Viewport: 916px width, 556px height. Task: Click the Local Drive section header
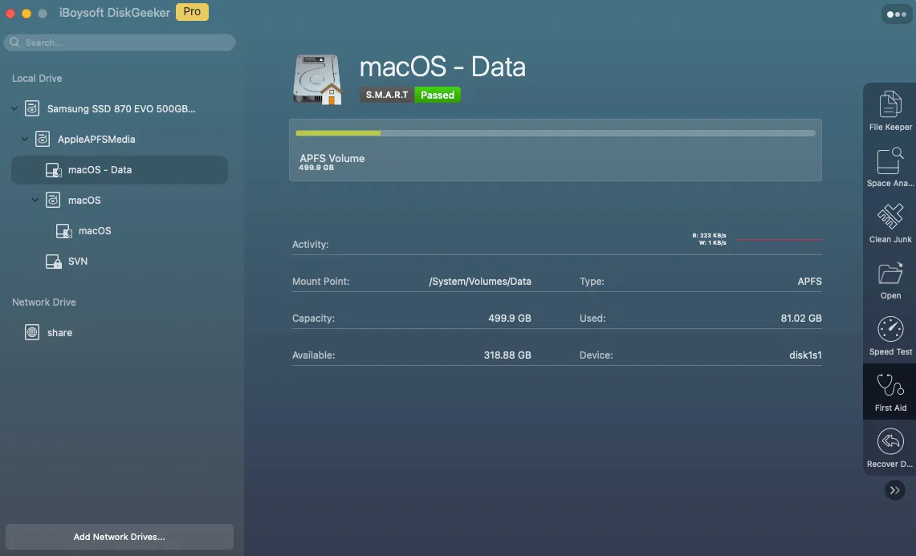37,79
